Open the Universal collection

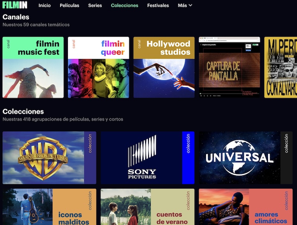tap(246, 158)
